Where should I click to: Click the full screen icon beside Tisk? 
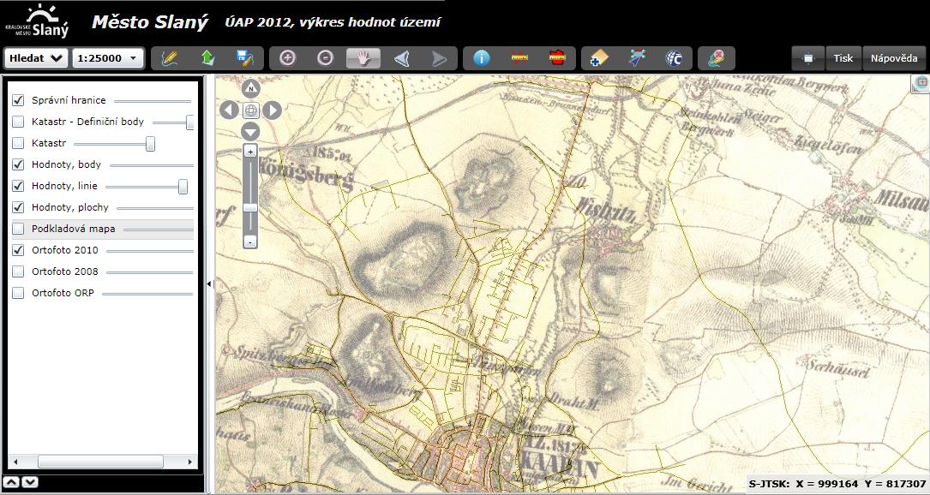[x=807, y=58]
